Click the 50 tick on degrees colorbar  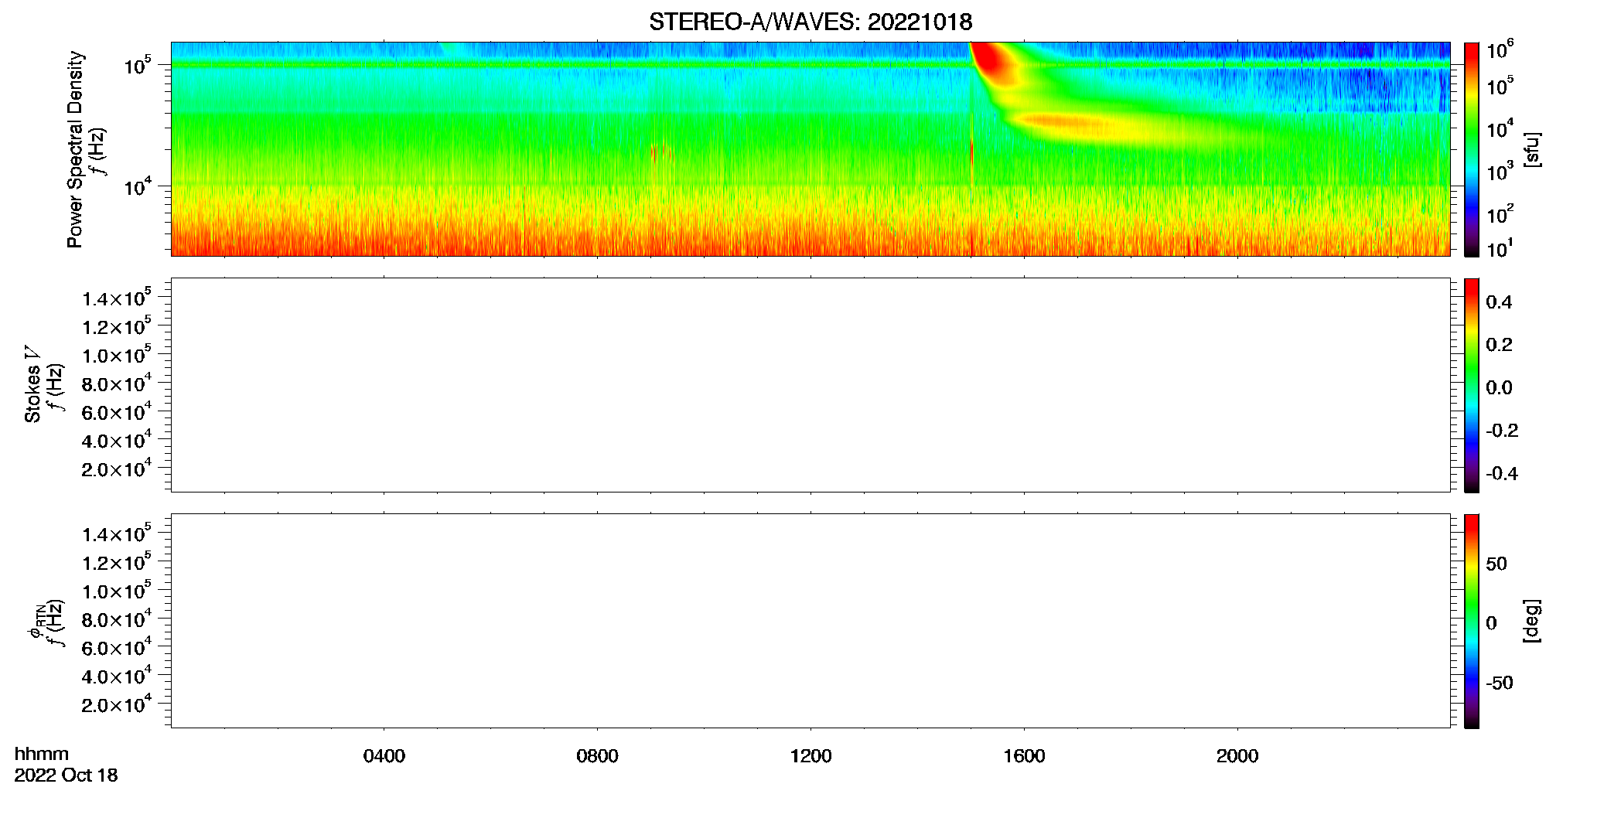pos(1496,564)
